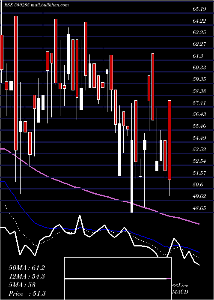Click the 61.3 price axis label
The width and height of the screenshot is (214, 300).
(x=198, y=56)
